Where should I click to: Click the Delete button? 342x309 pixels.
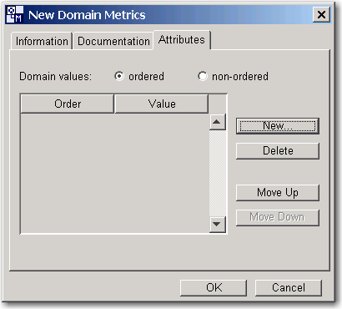pos(278,151)
